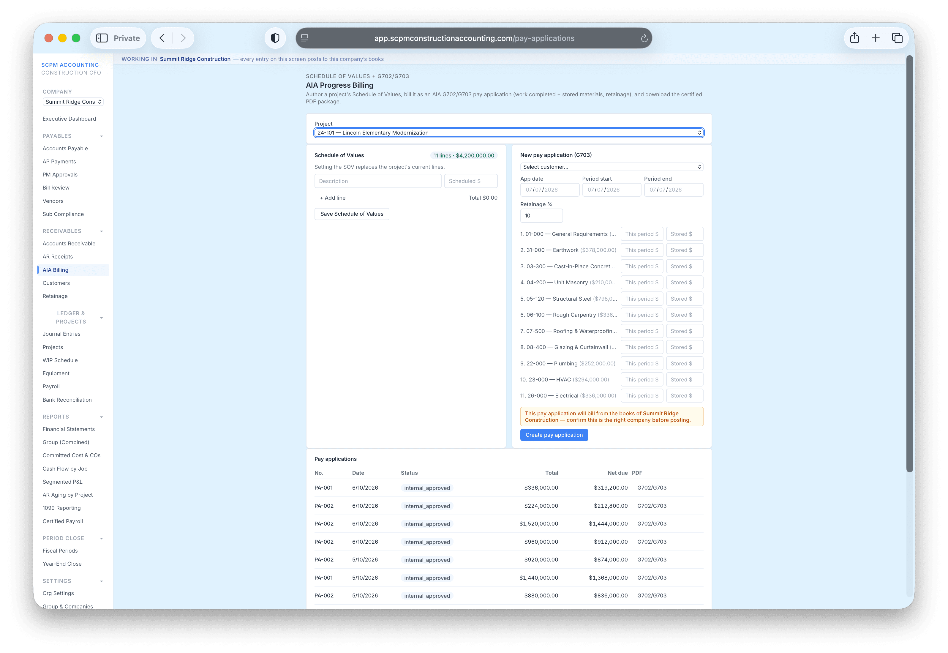This screenshot has width=948, height=653.
Task: Open Vendors list
Action: (53, 201)
